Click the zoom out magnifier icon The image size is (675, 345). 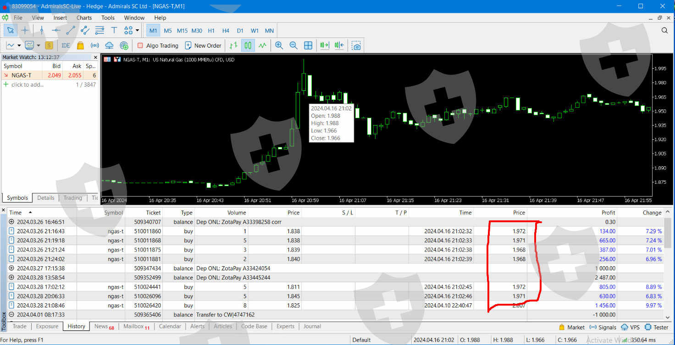pos(293,45)
